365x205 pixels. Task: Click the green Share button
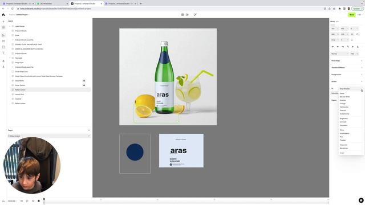click(x=352, y=15)
